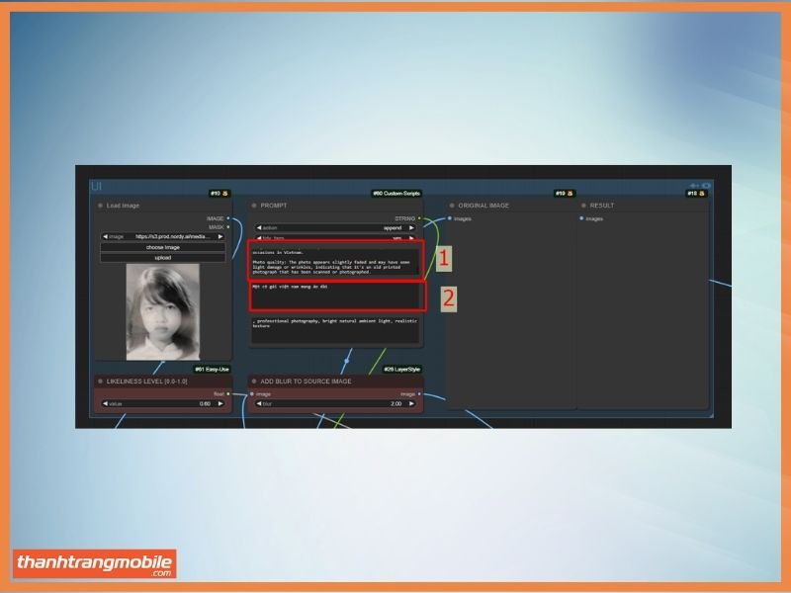Click the arrow icon beside the group eye
This screenshot has height=593, width=791.
(x=695, y=186)
